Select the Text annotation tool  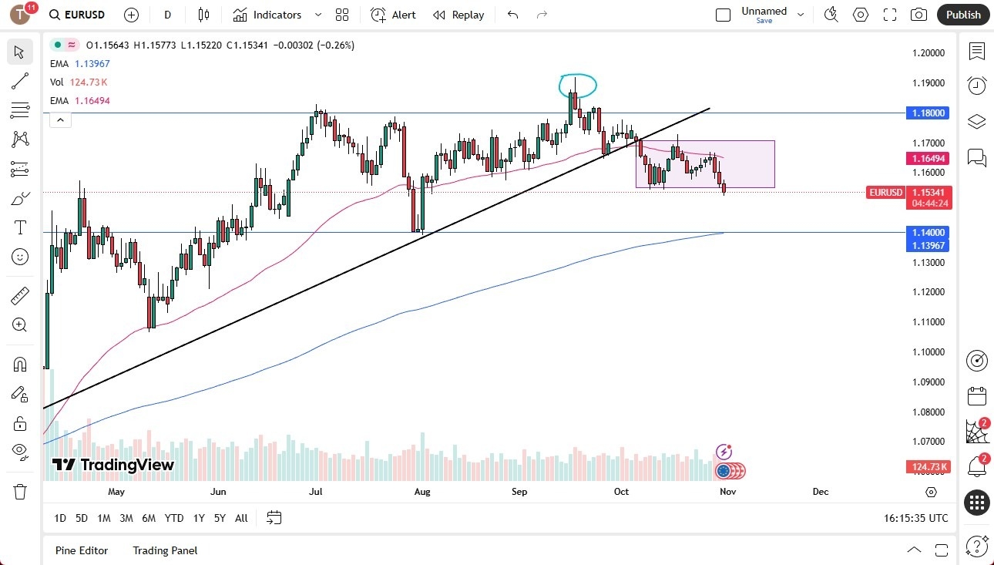pos(19,227)
